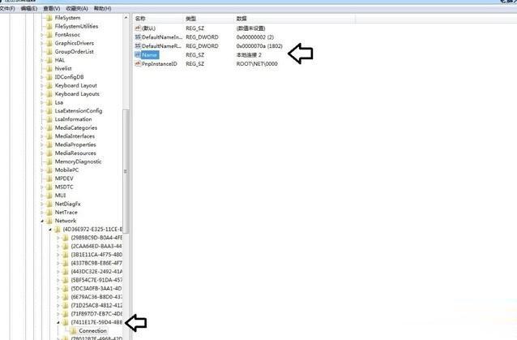Select the {71D25AC8-4812 tree key
This screenshot has width=517, height=340.
(96, 306)
